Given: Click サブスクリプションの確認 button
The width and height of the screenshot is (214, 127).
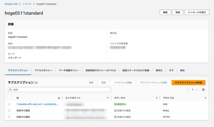Looking at the screenshot, I should click(x=153, y=82).
